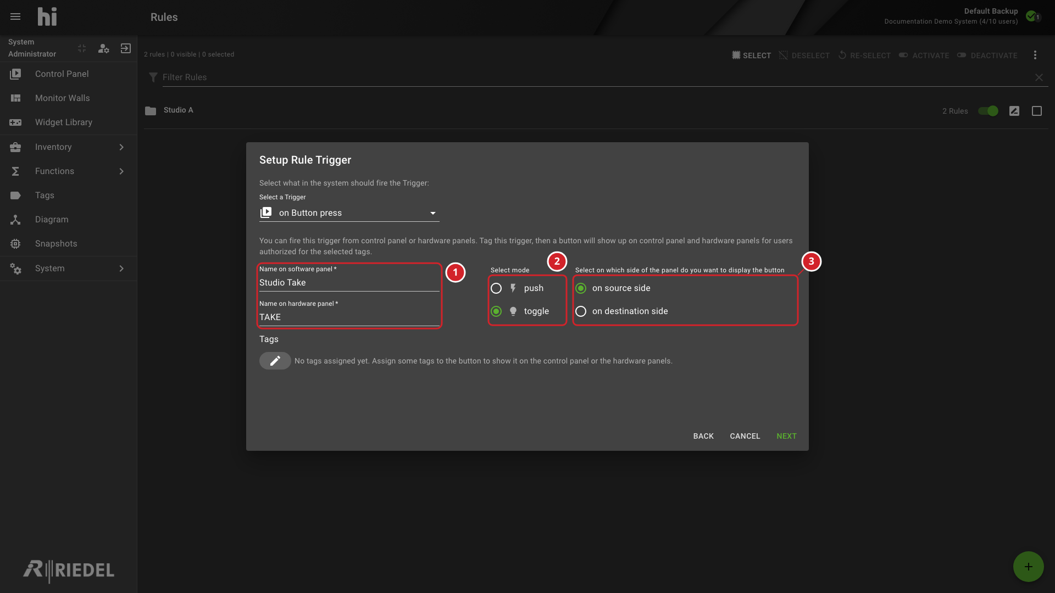The image size is (1055, 593).
Task: Click the RE-SELECT toolbar button
Action: (x=864, y=55)
